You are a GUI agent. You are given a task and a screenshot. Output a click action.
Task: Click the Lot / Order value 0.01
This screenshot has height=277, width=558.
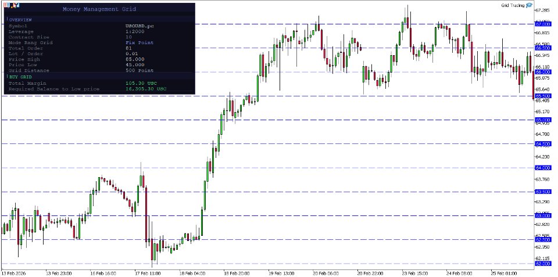pos(132,53)
